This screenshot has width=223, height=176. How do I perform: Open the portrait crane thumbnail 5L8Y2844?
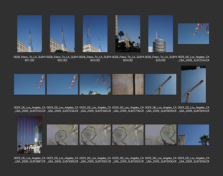click(x=193, y=84)
